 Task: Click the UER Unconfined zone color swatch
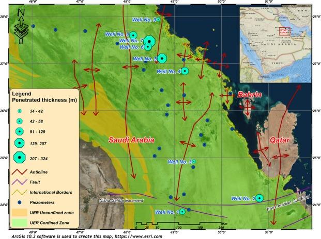pos(19,212)
